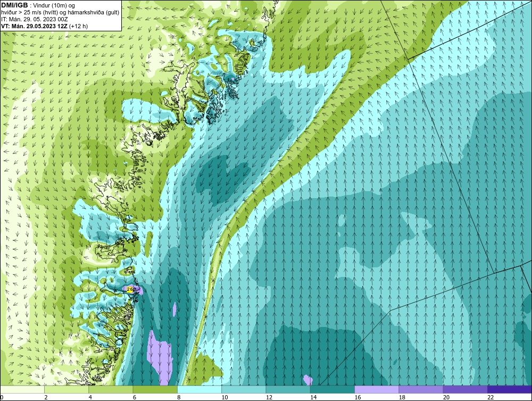Viewport: 532px width, 401px height.
Task: Click the 10–12 m/s legend color swatch
Action: pos(244,389)
